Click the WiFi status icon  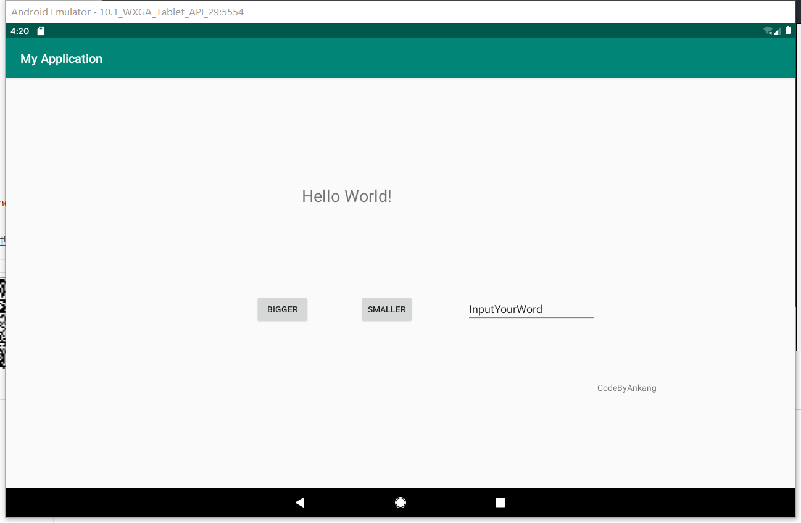pos(767,30)
